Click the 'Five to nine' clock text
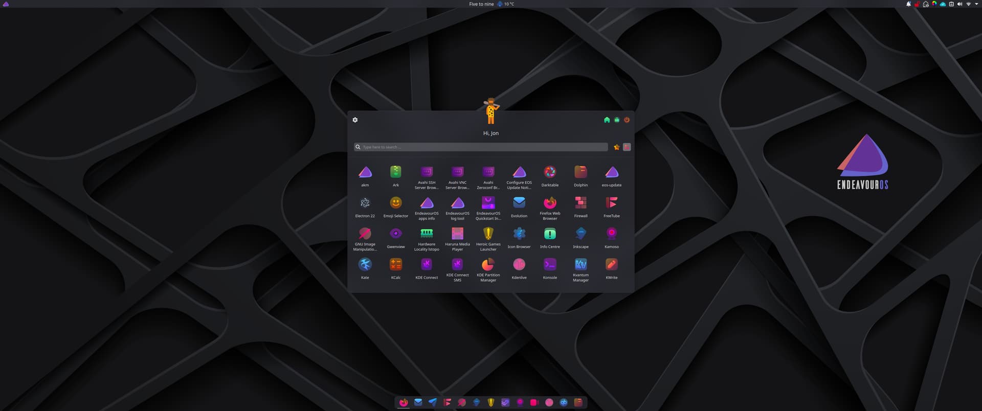Image resolution: width=982 pixels, height=411 pixels. click(x=481, y=4)
